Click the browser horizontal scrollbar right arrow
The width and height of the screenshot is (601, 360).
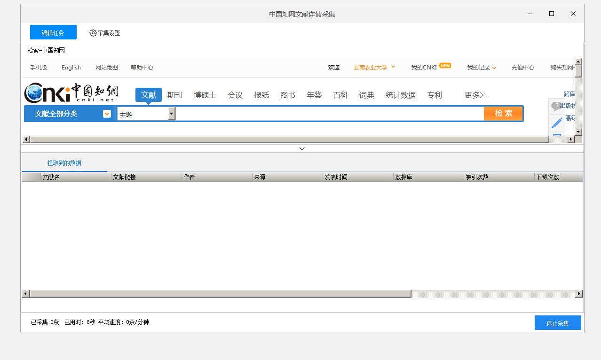[x=571, y=139]
